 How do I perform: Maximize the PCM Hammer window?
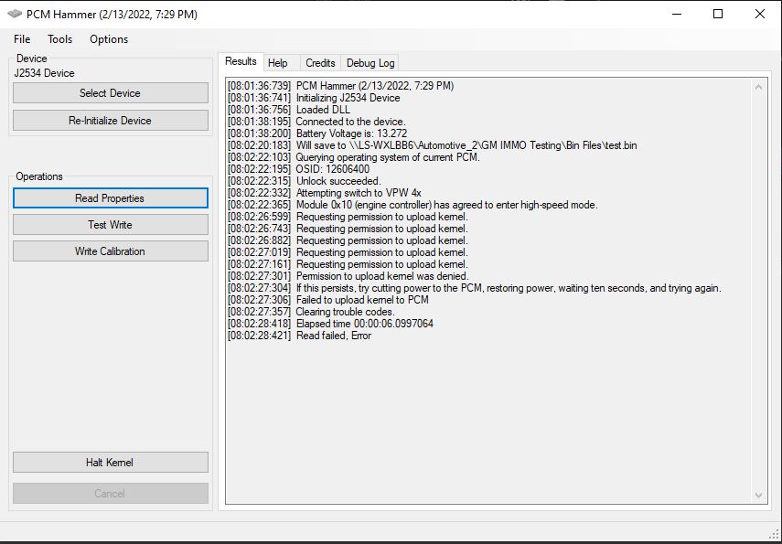[x=718, y=14]
